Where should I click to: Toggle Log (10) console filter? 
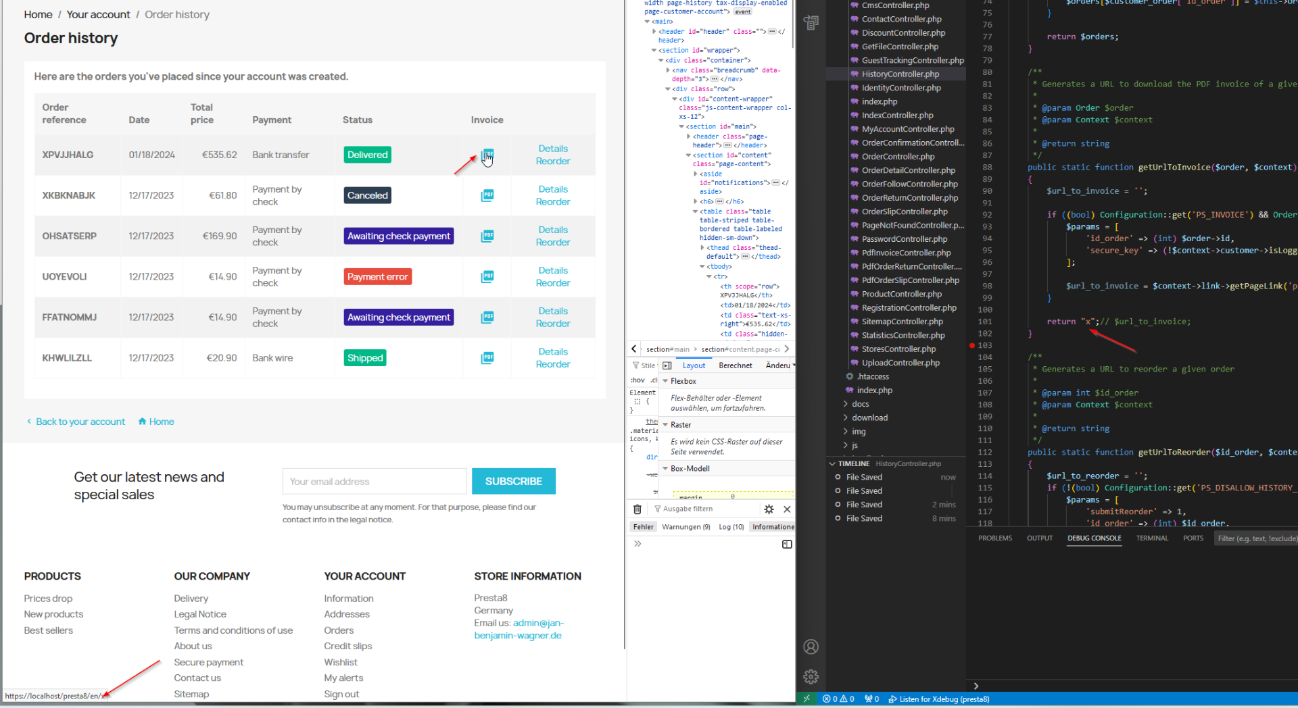[x=731, y=527]
